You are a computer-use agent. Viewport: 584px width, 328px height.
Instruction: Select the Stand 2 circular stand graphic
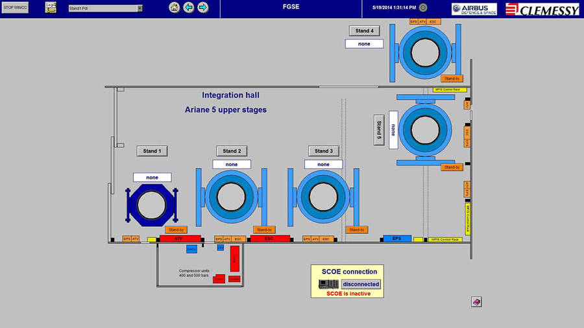click(x=231, y=197)
